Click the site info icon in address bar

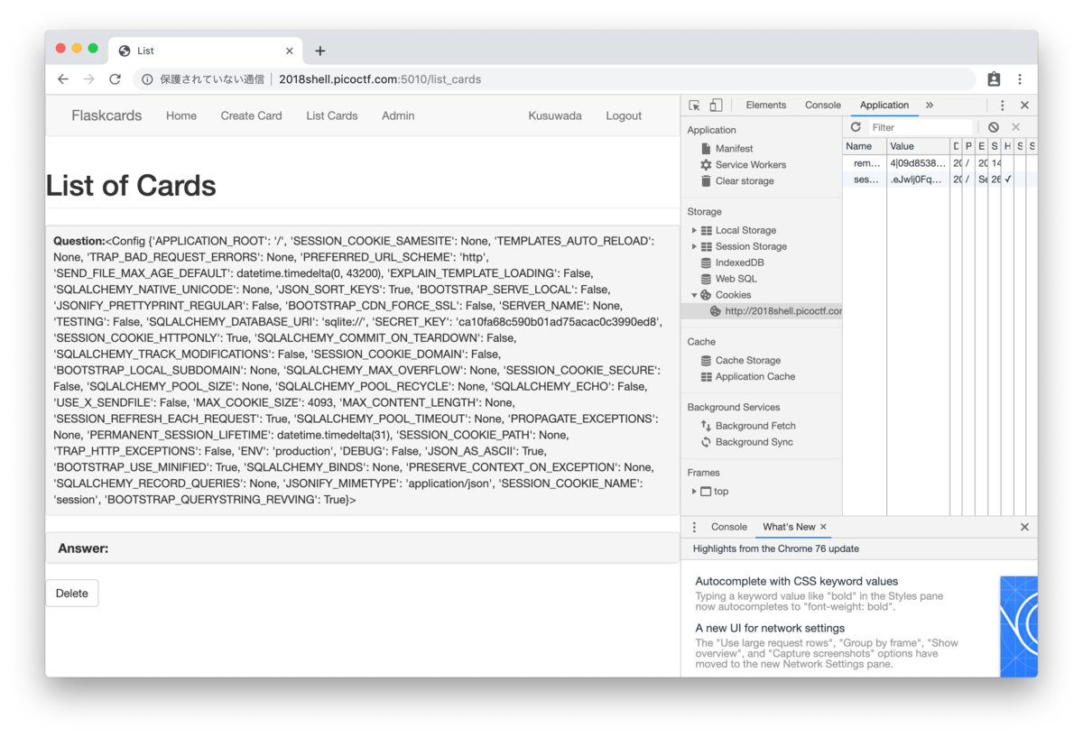pyautogui.click(x=147, y=79)
